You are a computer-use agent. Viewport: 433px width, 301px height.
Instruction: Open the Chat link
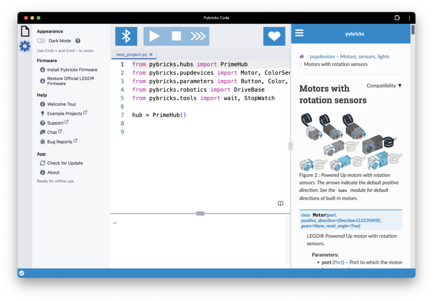[x=52, y=132]
